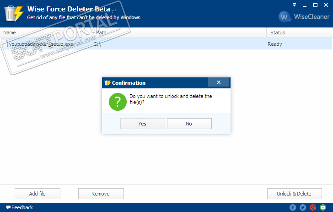The image size is (333, 212).
Task: Click the file icon beside youtubeadblocker_setup.exe
Action: [5, 44]
